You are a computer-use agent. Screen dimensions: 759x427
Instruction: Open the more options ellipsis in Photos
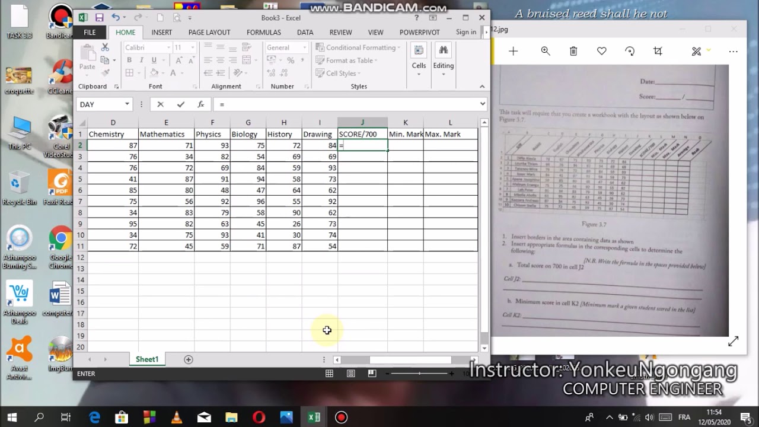pyautogui.click(x=734, y=52)
